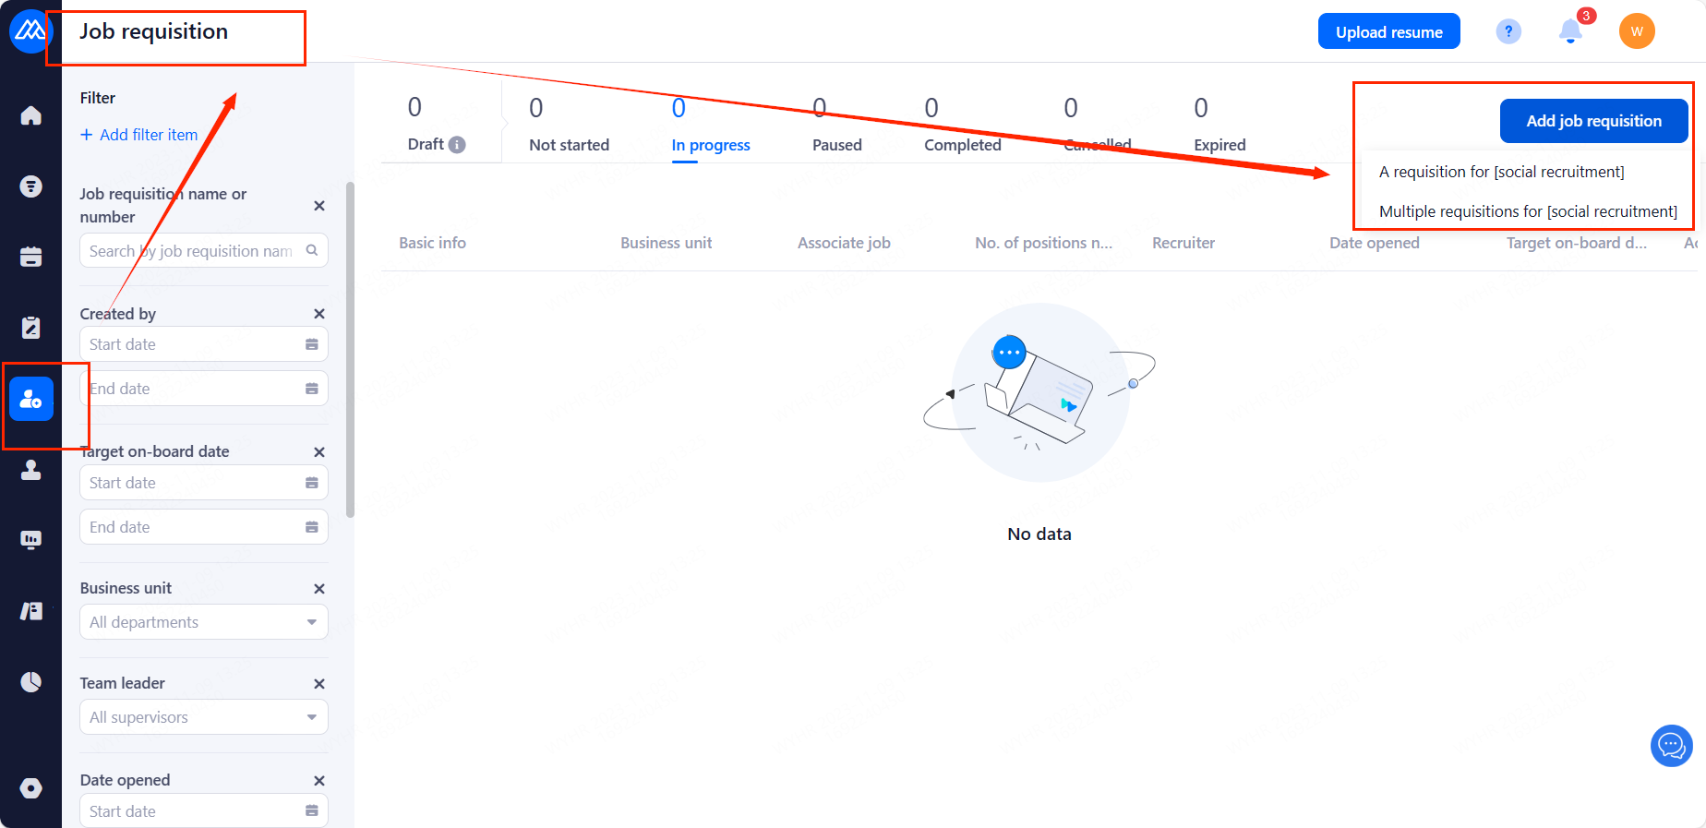Remove the Created by filter
Viewport: 1706px width, 828px height.
(319, 314)
